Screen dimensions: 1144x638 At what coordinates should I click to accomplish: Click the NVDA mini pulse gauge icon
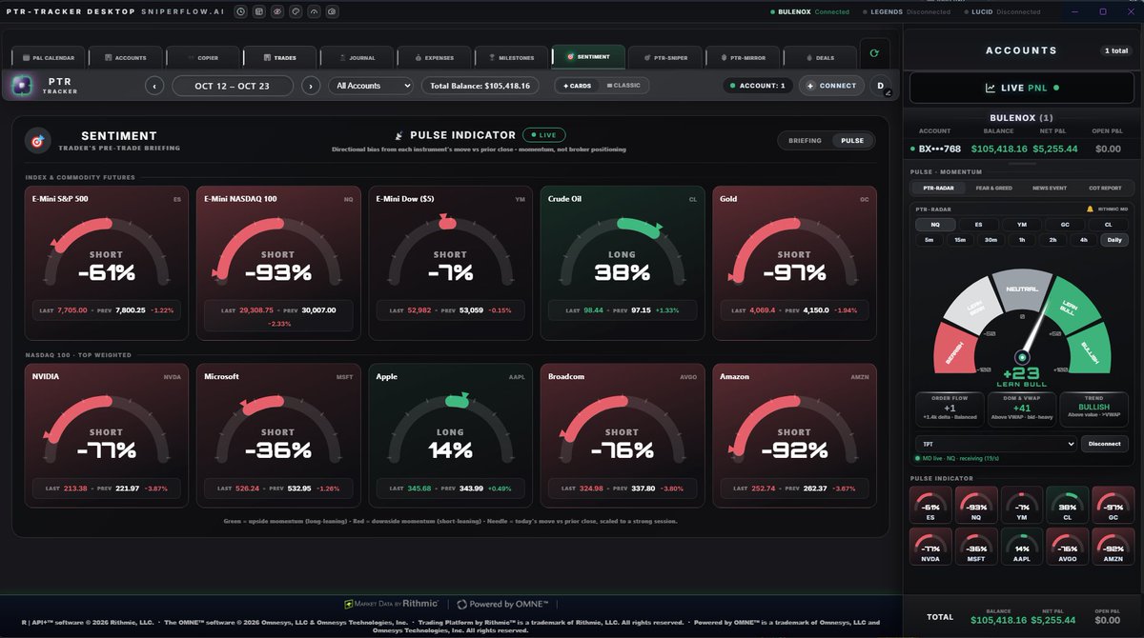point(930,548)
